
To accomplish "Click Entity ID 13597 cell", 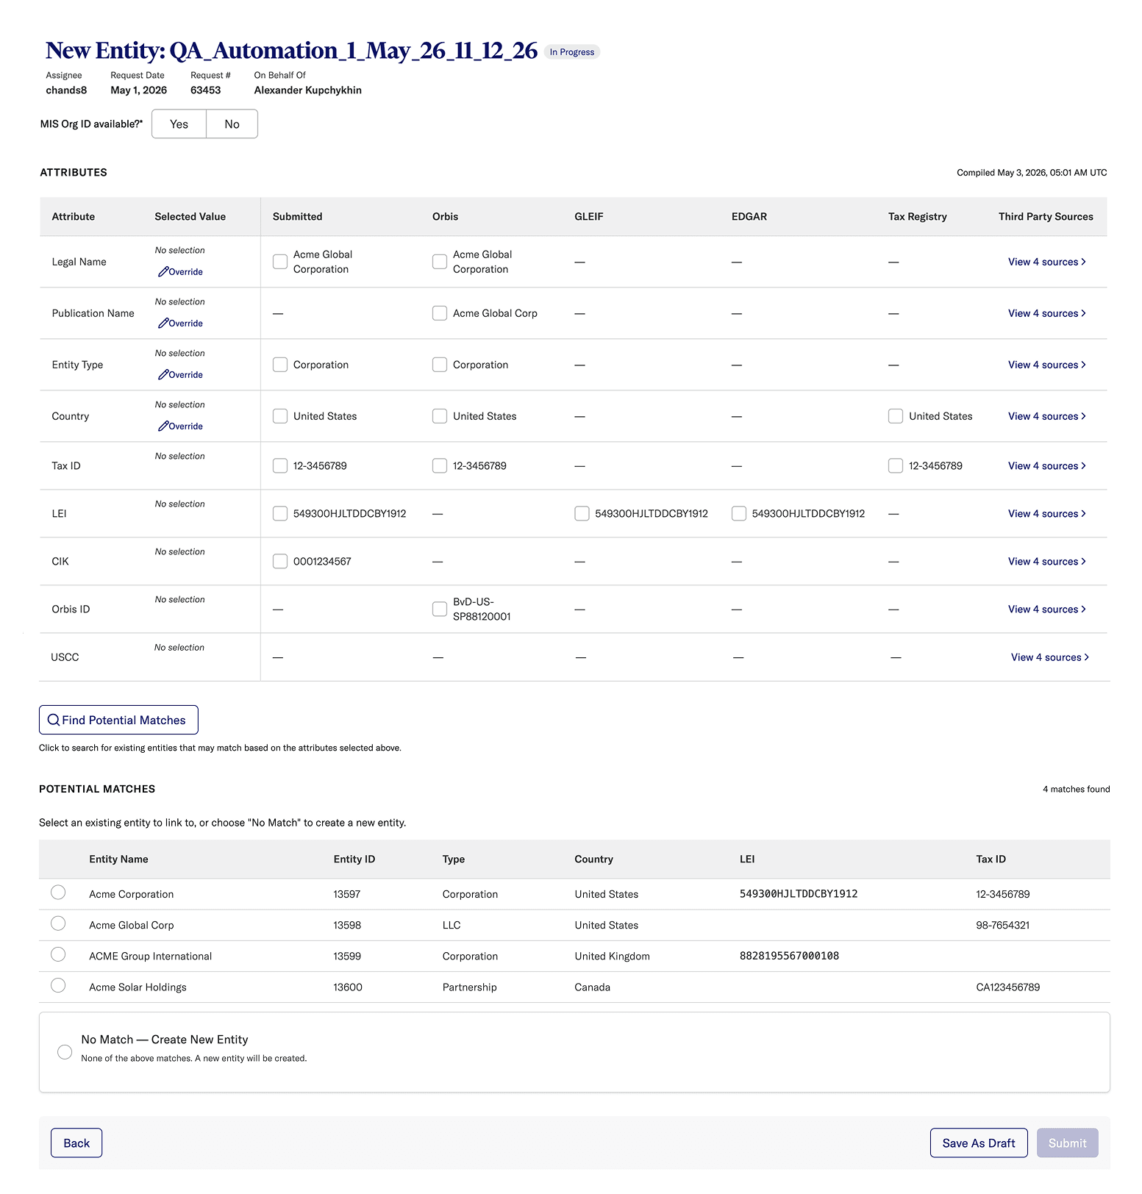I will pyautogui.click(x=347, y=894).
